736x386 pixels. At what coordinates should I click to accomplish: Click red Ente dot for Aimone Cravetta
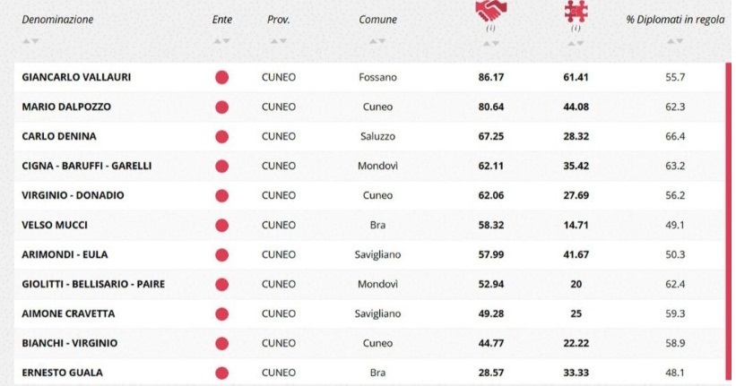click(x=221, y=313)
